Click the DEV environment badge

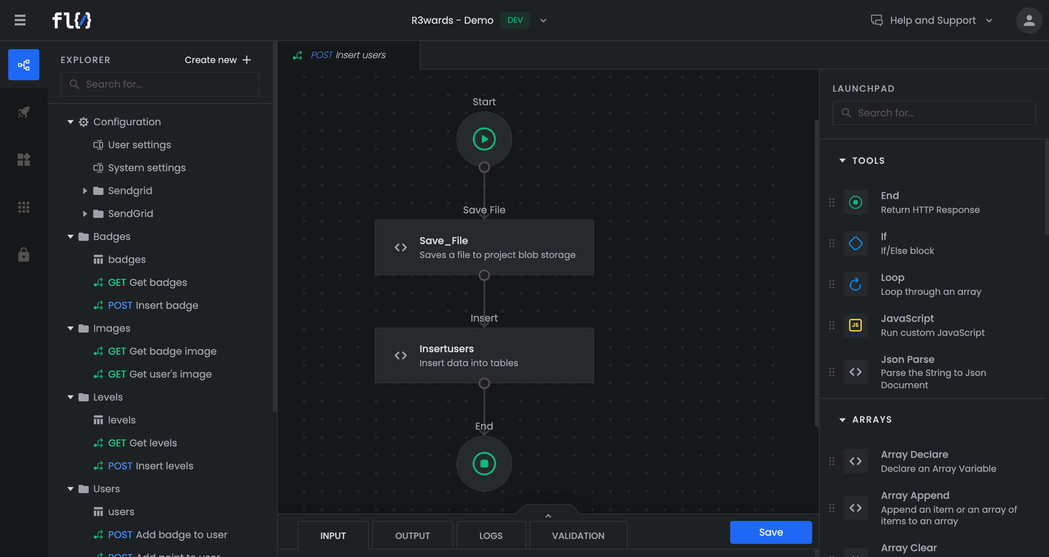pyautogui.click(x=515, y=20)
